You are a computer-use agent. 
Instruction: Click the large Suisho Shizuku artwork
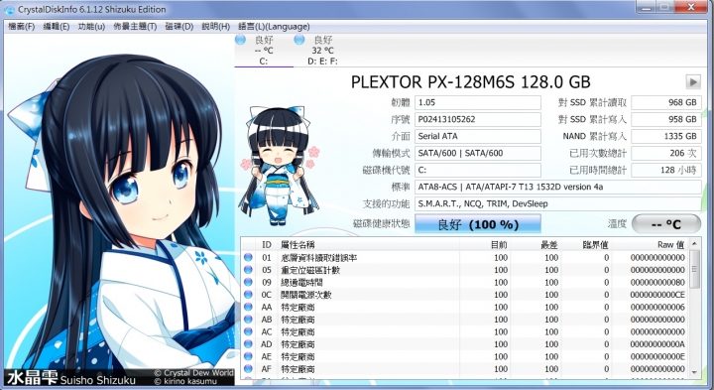[118, 209]
